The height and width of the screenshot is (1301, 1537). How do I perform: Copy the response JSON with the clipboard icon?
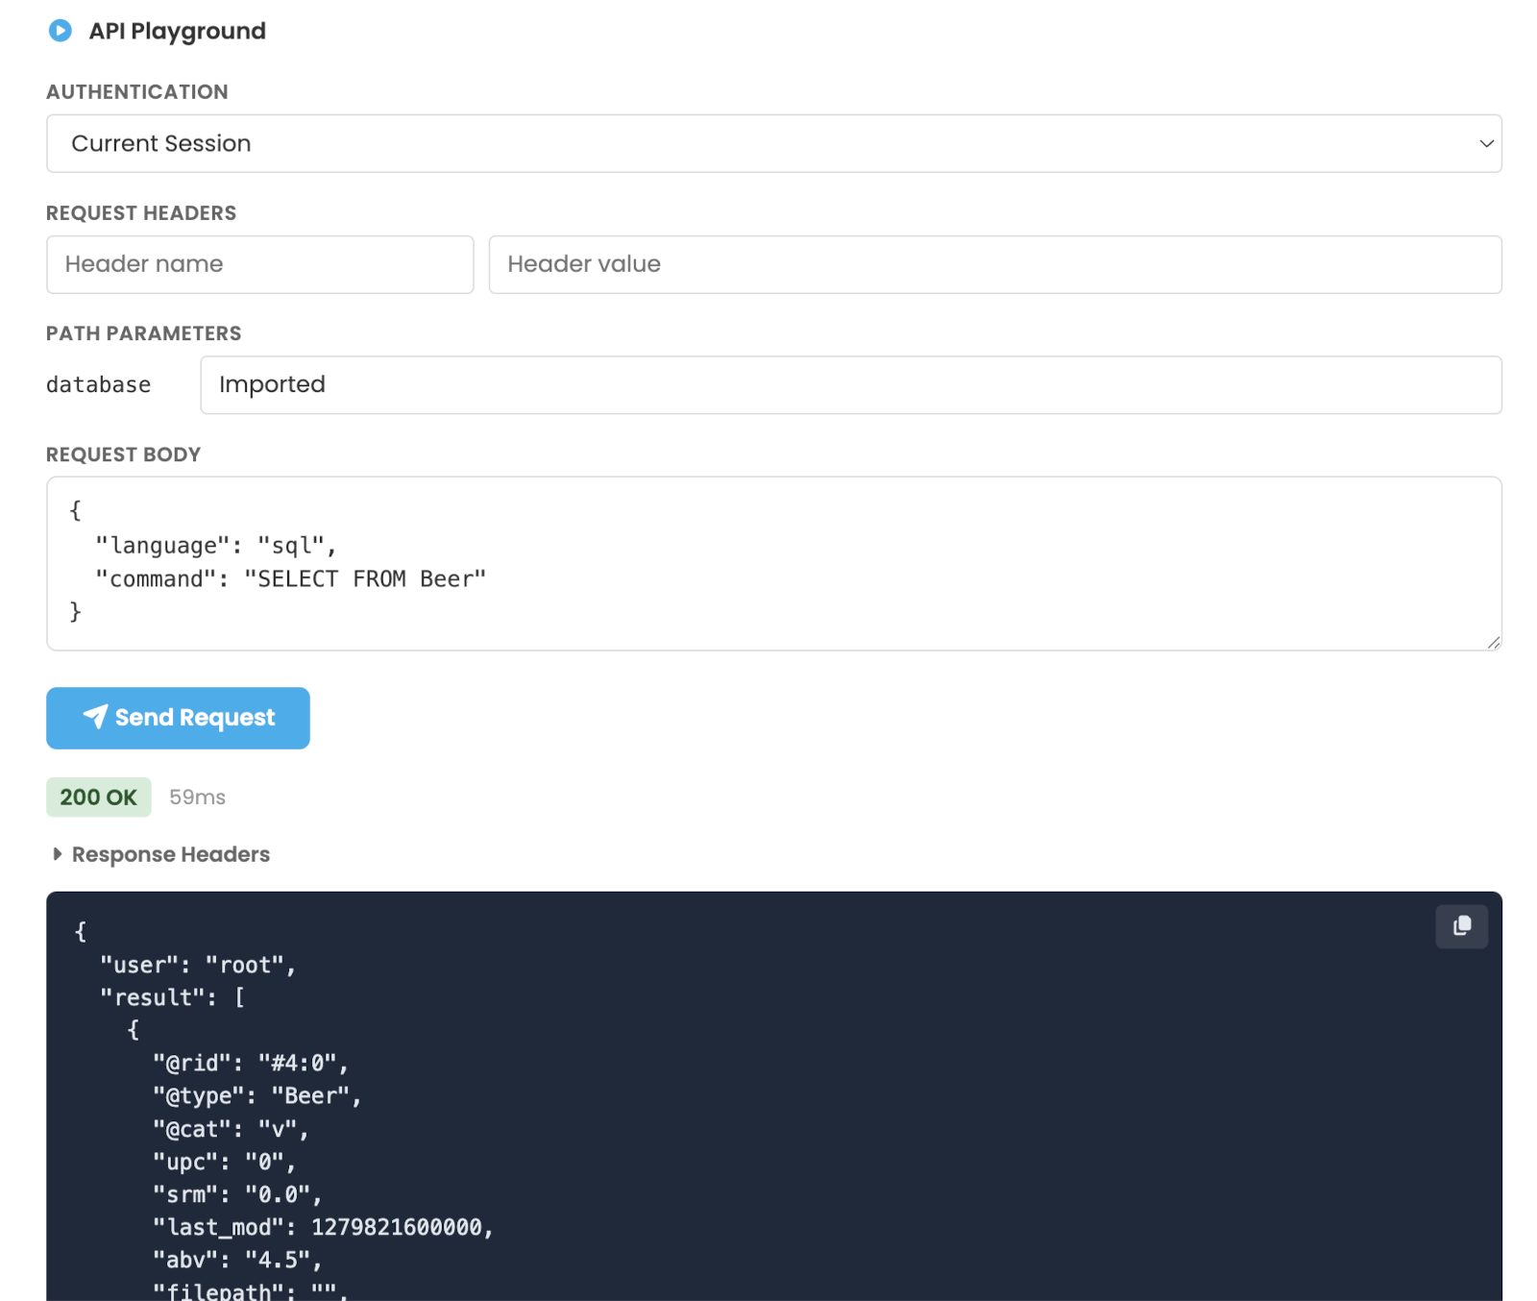pyautogui.click(x=1461, y=925)
